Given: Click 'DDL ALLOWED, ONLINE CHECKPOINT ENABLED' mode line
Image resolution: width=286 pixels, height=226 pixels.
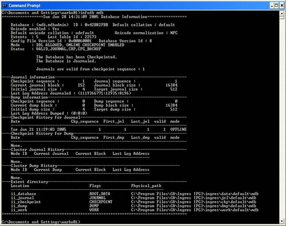Looking at the screenshot, I should (x=80, y=45).
